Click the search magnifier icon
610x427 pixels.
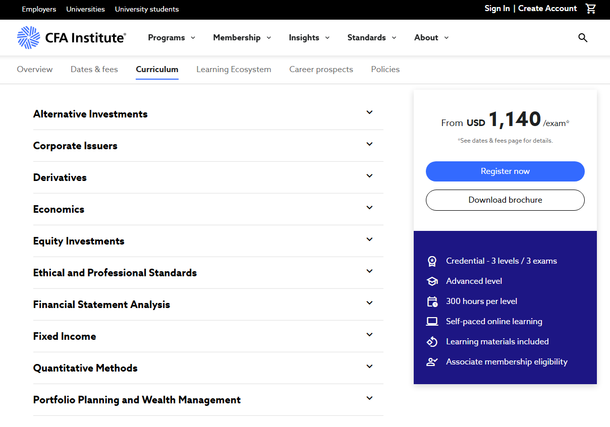583,38
